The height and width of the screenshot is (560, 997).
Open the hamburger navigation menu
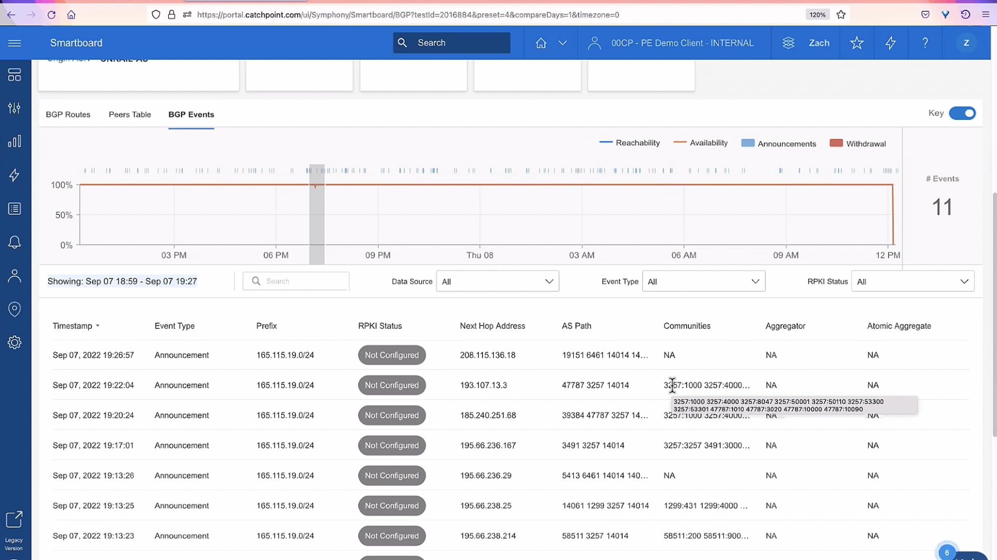15,43
